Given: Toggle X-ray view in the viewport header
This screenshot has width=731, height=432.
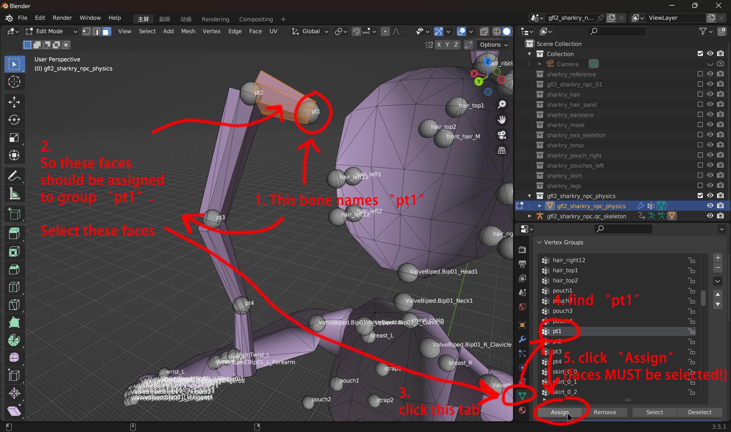Looking at the screenshot, I should click(484, 31).
